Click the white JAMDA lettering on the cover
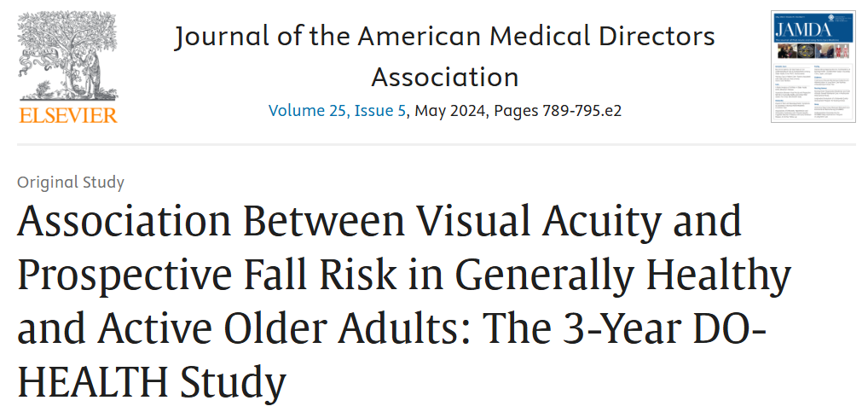This screenshot has height=412, width=868. (804, 30)
